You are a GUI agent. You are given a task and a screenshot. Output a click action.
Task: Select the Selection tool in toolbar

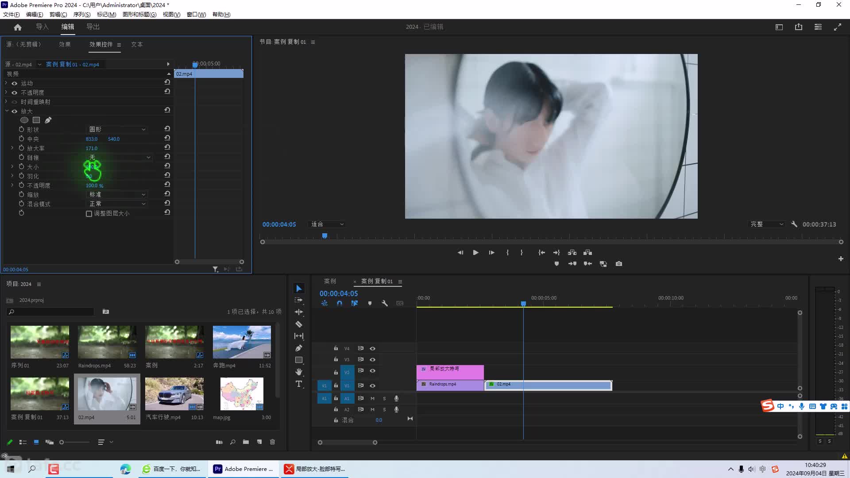tap(299, 289)
